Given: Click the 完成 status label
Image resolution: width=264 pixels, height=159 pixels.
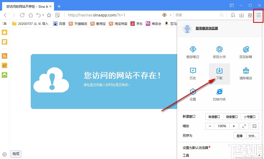Looking at the screenshot, I should click(x=16, y=154).
